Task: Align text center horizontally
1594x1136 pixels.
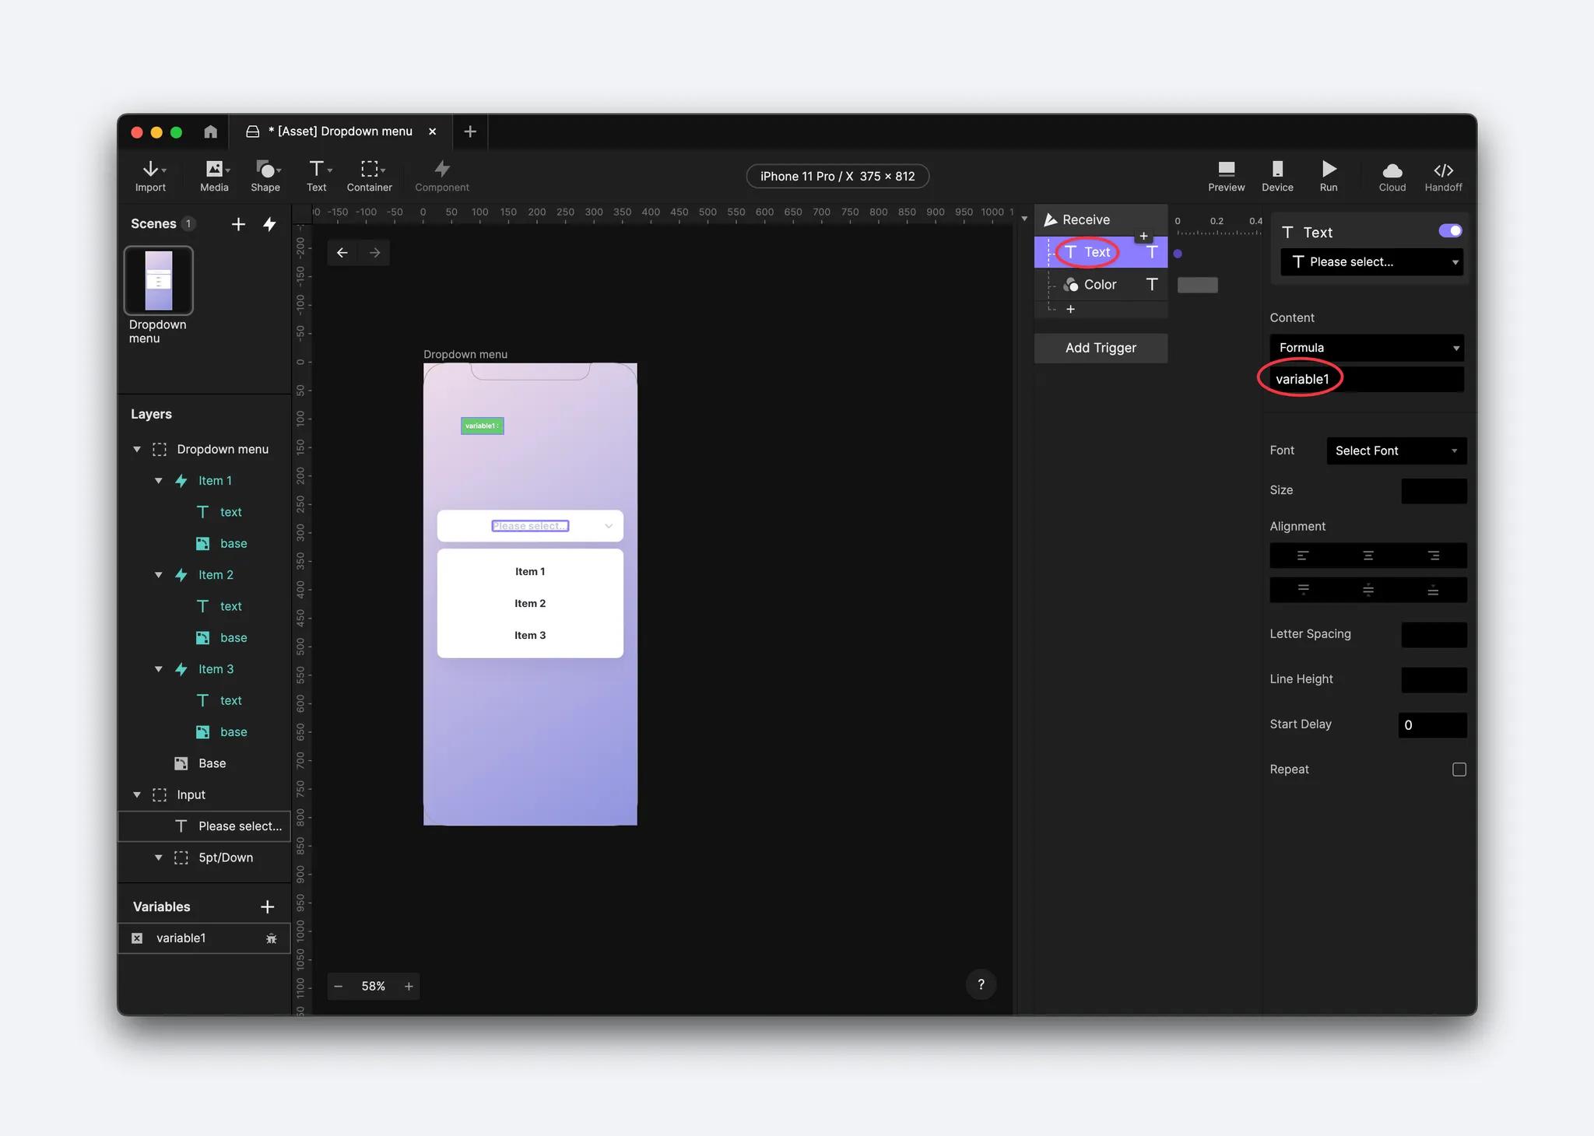Action: click(x=1368, y=556)
